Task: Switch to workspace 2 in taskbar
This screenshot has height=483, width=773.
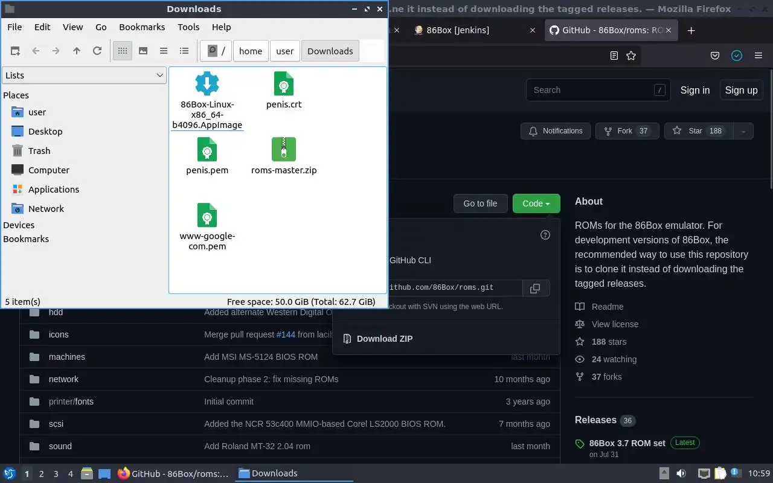Action: 42,474
